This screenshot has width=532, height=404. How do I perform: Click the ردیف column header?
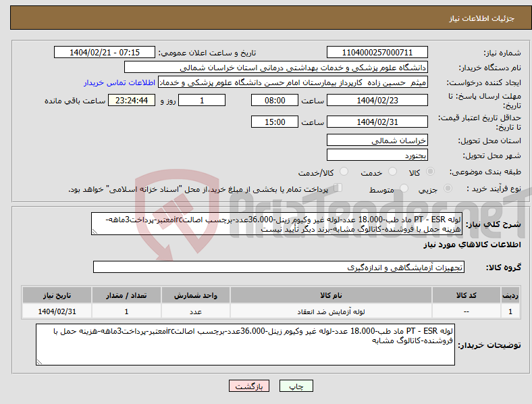coord(510,295)
